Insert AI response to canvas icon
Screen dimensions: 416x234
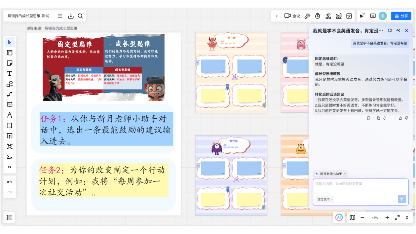click(x=369, y=118)
